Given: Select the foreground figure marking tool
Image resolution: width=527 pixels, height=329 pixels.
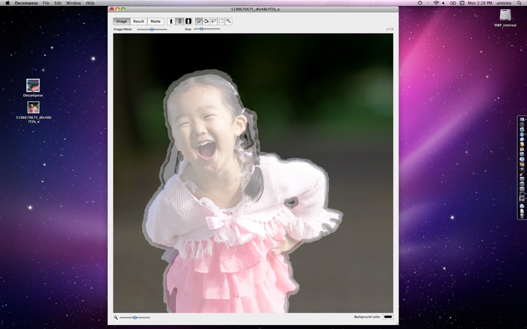Looking at the screenshot, I should (171, 21).
